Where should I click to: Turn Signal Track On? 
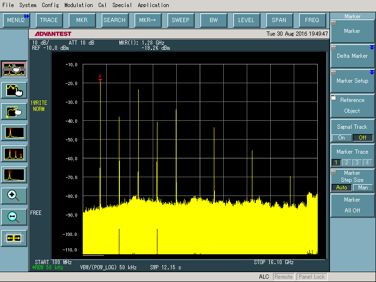(x=342, y=138)
